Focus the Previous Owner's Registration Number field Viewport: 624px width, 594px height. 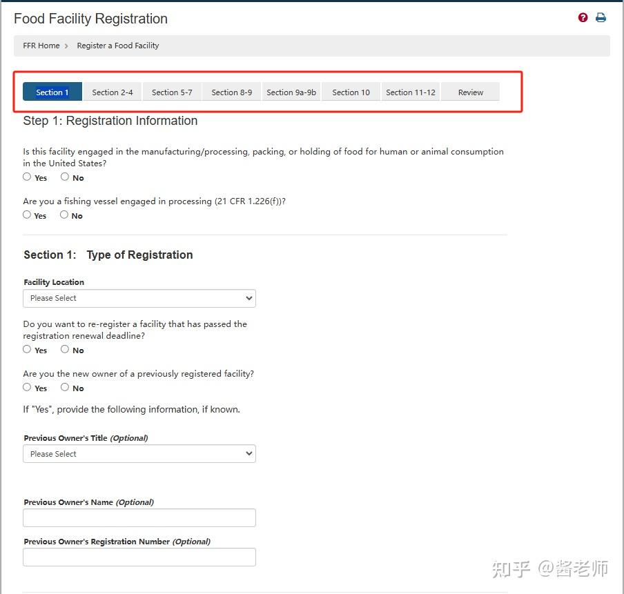139,557
